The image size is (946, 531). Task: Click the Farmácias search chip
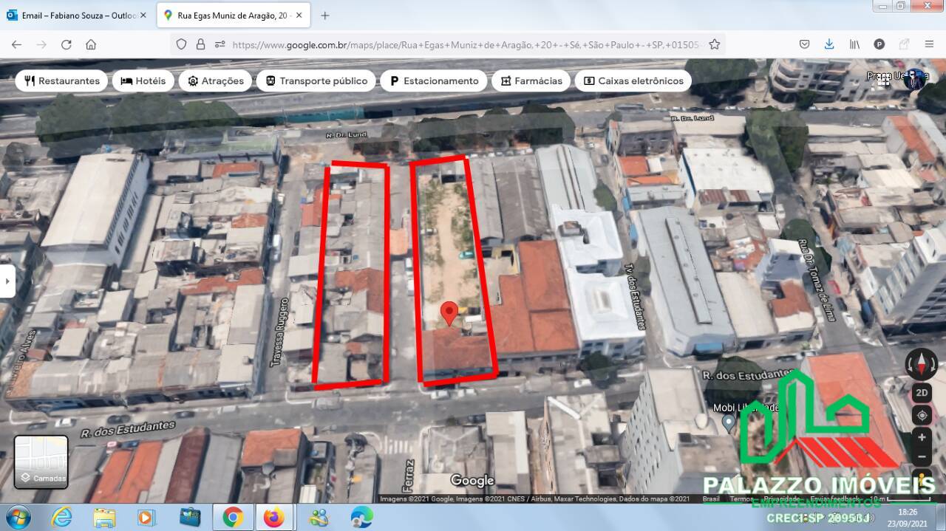pyautogui.click(x=531, y=80)
